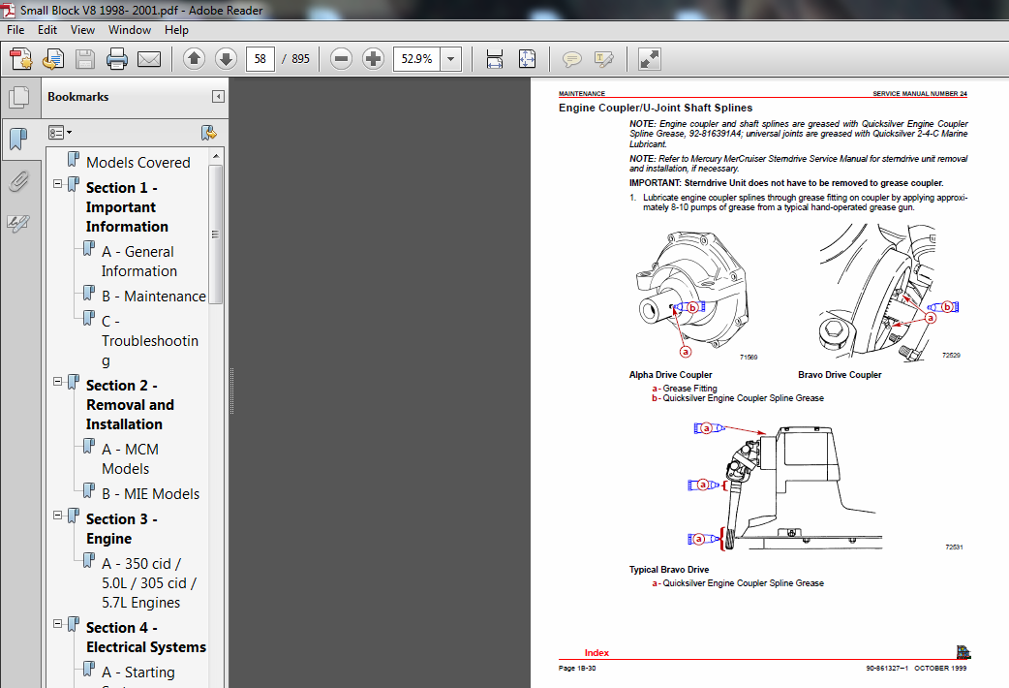Click the Fit one full page icon
This screenshot has height=688, width=1009.
coord(527,59)
